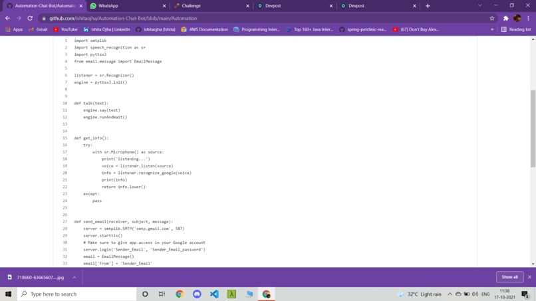Open the Apps bookmark
The height and width of the screenshot is (301, 536).
click(14, 30)
